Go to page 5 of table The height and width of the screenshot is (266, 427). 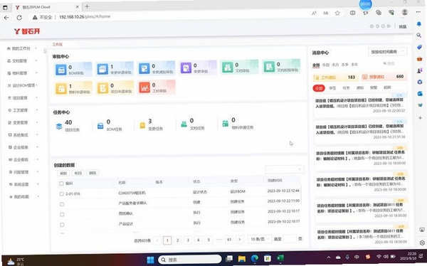(209, 240)
